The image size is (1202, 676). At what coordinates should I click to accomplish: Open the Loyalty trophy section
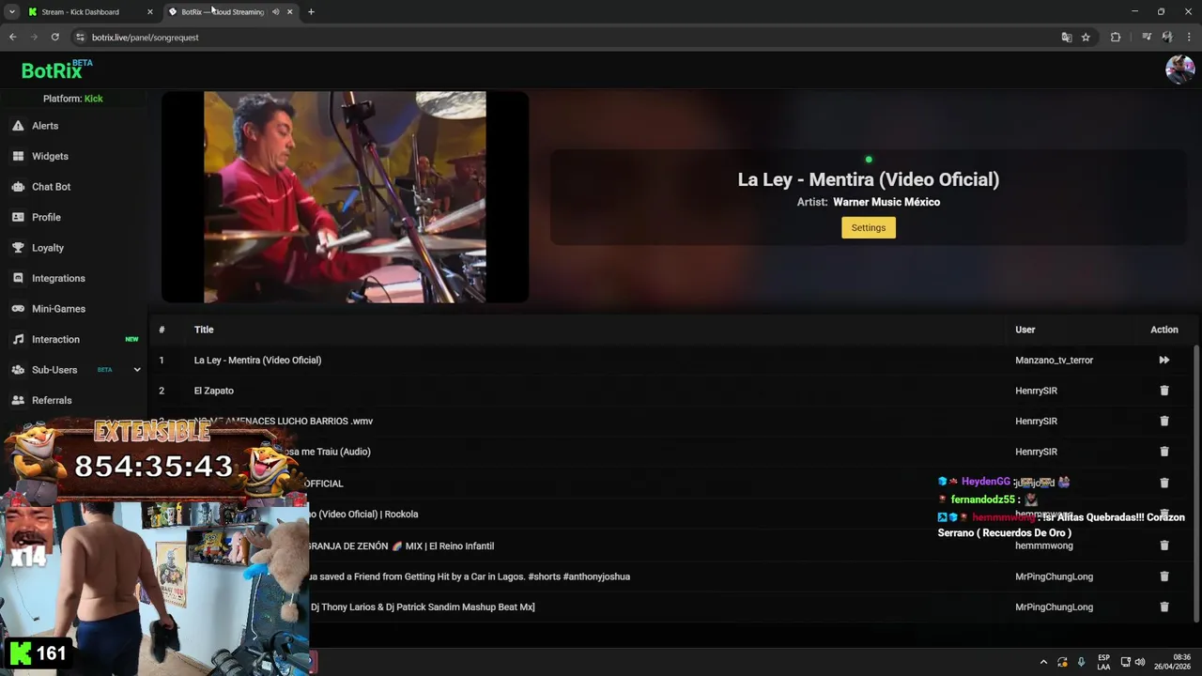(47, 248)
